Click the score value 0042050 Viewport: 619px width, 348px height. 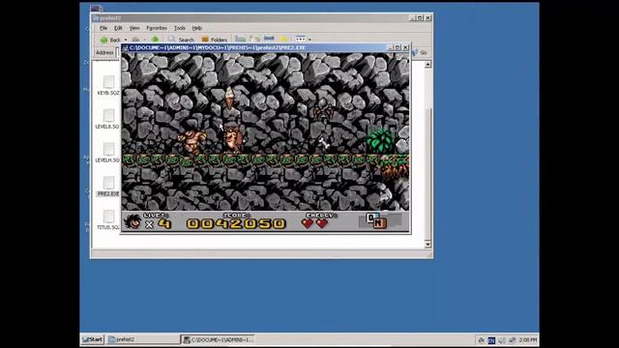click(x=236, y=223)
